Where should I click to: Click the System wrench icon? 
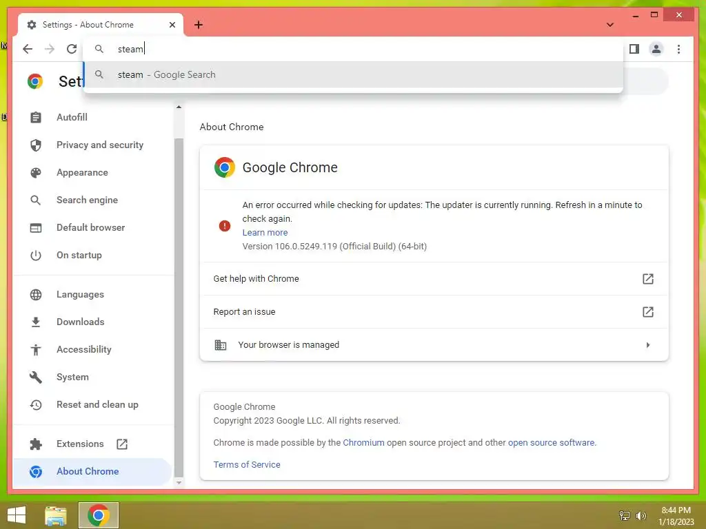click(x=36, y=377)
